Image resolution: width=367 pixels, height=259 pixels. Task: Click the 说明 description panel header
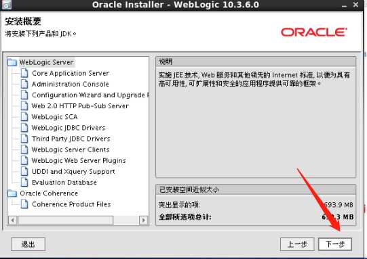(x=256, y=62)
